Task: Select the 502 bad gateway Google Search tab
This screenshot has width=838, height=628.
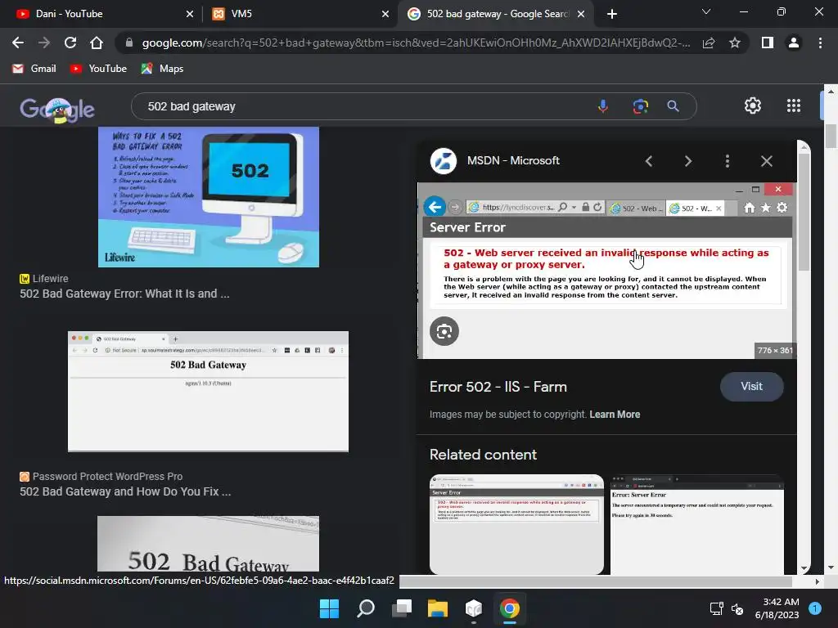Action: click(495, 14)
